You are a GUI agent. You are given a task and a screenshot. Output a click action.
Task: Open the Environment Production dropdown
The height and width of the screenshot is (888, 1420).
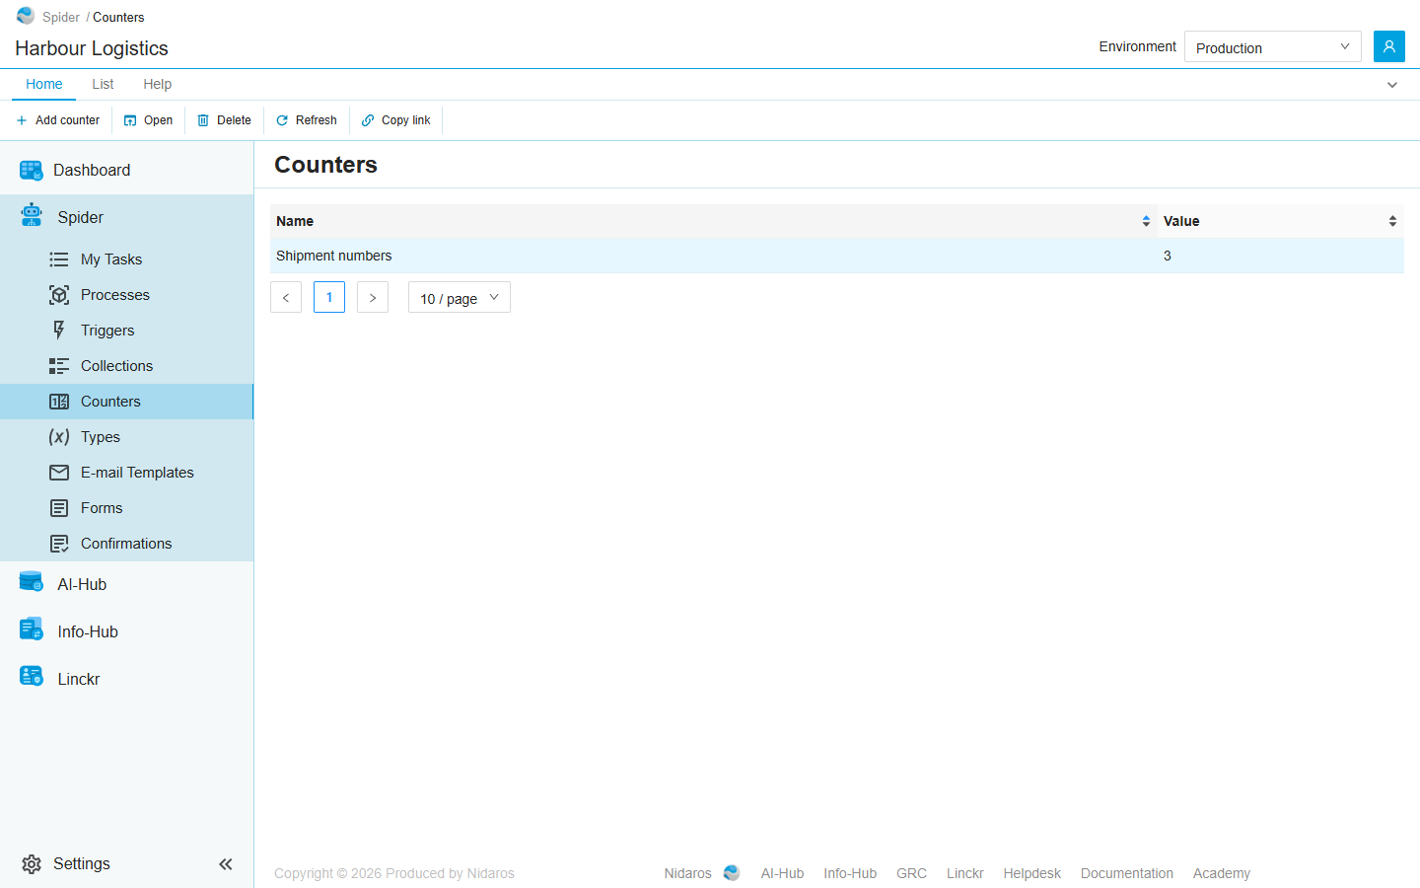[1272, 46]
